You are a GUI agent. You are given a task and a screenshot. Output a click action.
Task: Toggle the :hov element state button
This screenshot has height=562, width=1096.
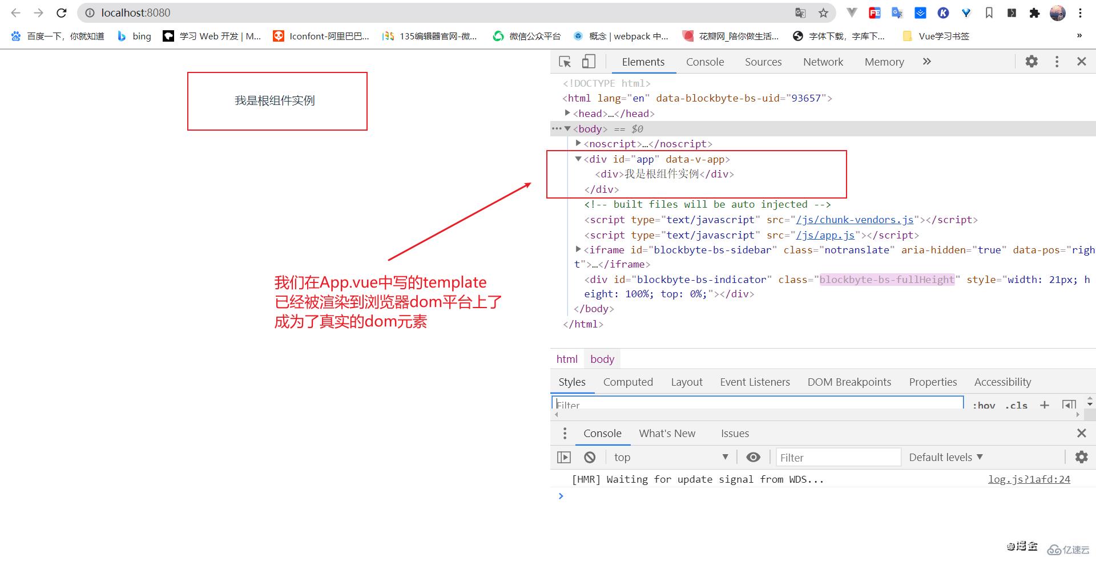pyautogui.click(x=984, y=405)
